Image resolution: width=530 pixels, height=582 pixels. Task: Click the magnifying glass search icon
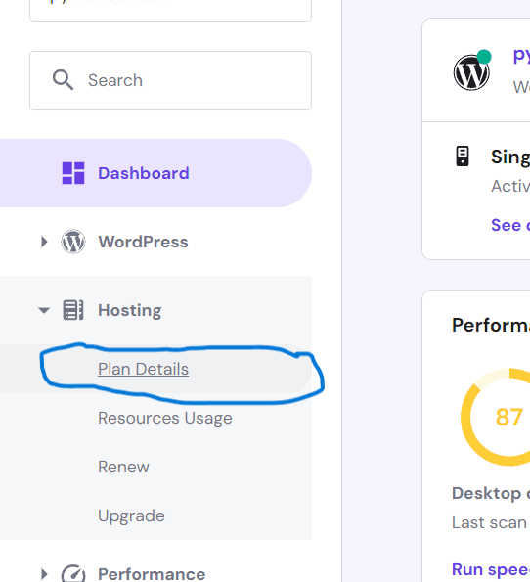(64, 80)
